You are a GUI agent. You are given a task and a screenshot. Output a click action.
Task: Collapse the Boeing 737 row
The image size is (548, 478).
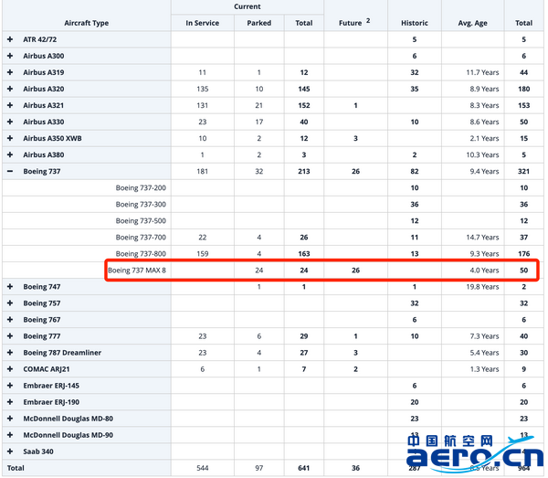click(x=10, y=171)
